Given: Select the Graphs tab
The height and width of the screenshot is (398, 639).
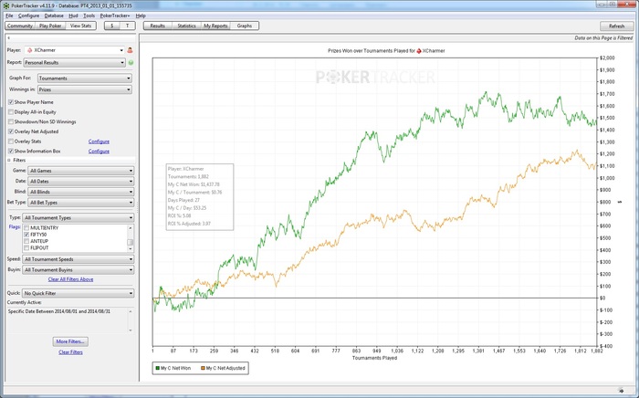Looking at the screenshot, I should click(245, 26).
